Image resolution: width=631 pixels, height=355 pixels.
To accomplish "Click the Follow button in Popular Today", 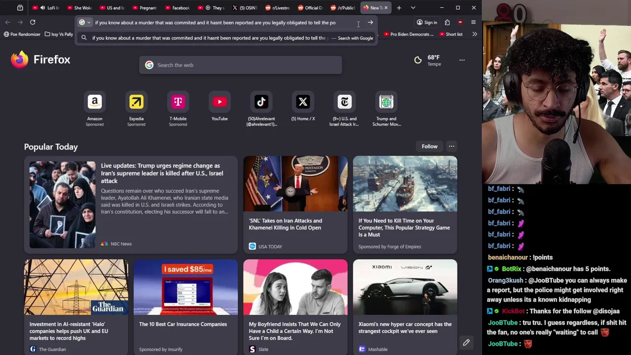I will point(429,146).
